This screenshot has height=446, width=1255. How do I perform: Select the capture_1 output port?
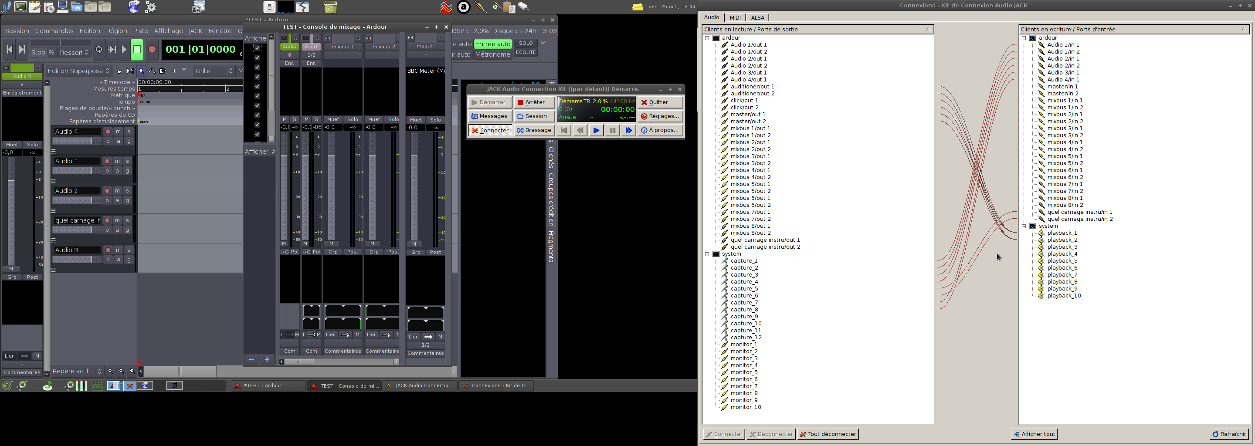point(744,261)
